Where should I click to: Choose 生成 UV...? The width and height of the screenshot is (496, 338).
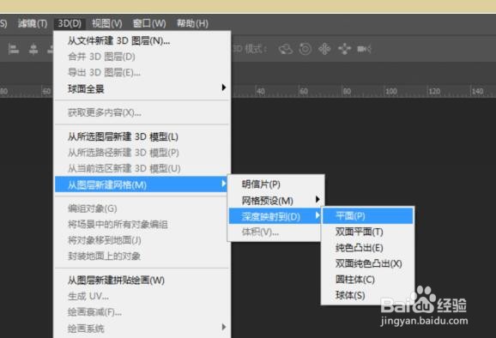[142, 296]
